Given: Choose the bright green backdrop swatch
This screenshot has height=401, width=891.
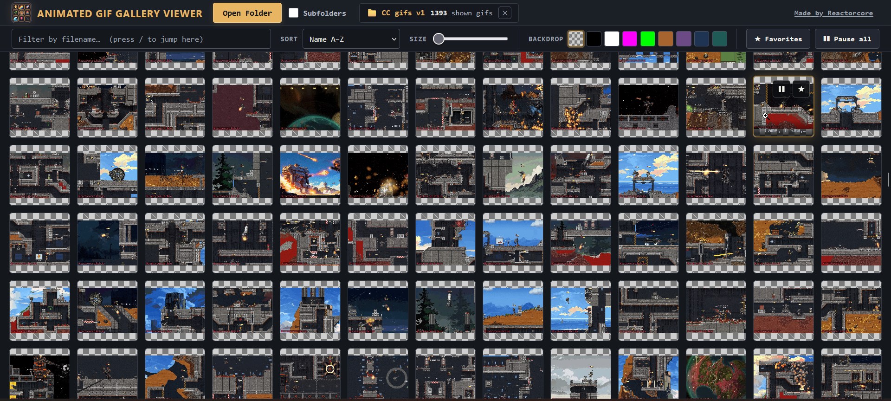Looking at the screenshot, I should click(647, 39).
